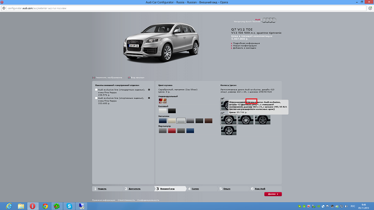Select step 3 Внешний вид
Viewport: 374px width, 210px height.
[167, 189]
